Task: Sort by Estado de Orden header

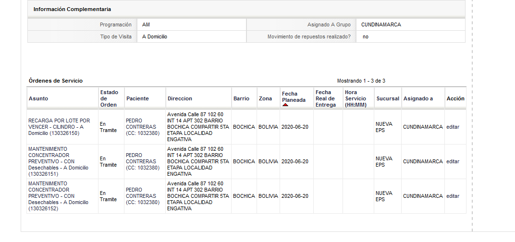Action: pyautogui.click(x=110, y=98)
